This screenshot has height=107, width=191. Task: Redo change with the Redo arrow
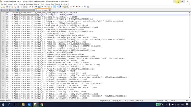(33, 7)
